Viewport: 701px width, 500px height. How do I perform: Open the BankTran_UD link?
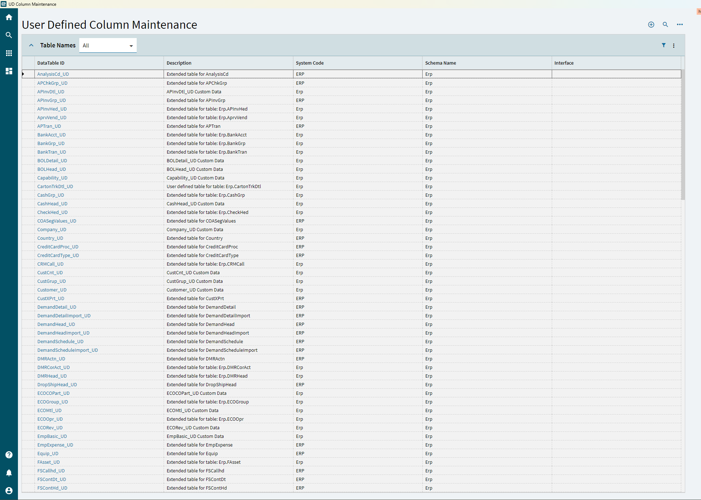(52, 152)
